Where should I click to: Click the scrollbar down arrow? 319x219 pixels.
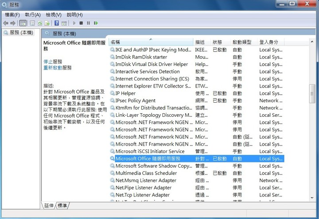pyautogui.click(x=312, y=198)
